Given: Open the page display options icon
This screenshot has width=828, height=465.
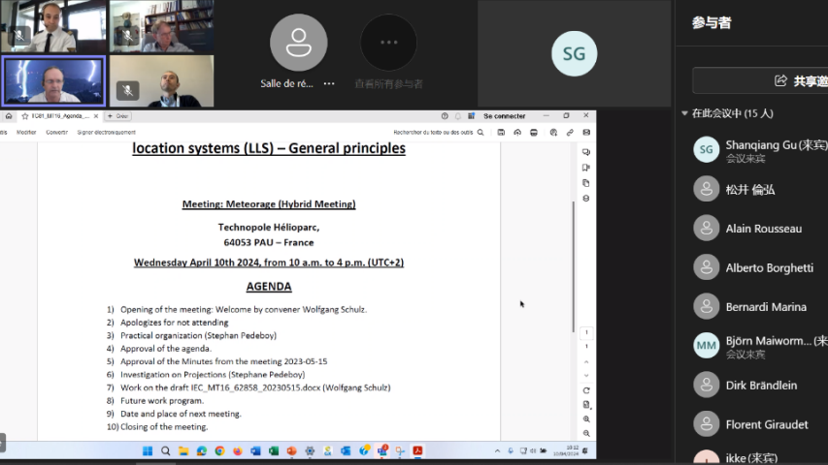Looking at the screenshot, I should tap(586, 405).
